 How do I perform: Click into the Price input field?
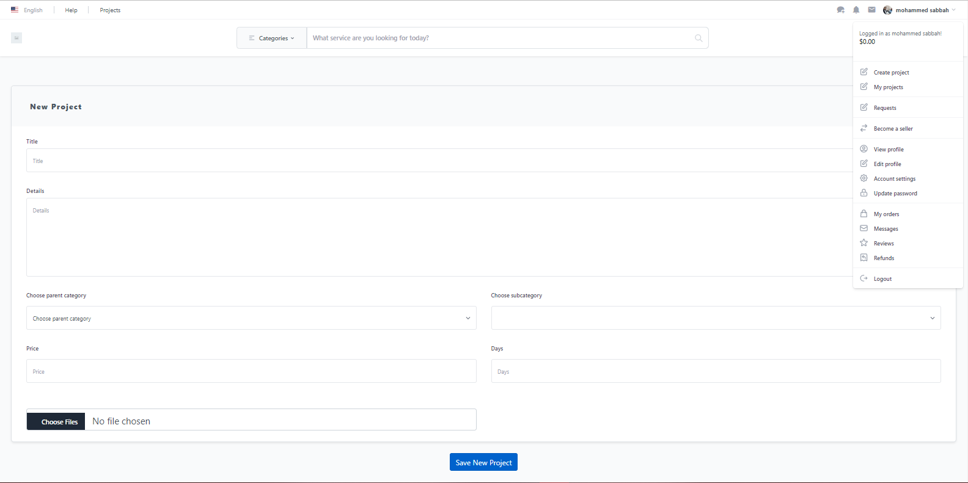pos(251,371)
